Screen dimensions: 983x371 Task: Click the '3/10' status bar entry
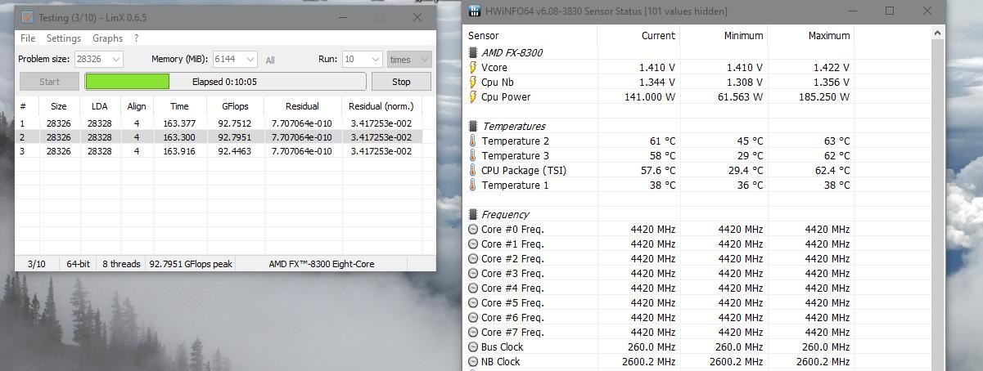coord(37,264)
